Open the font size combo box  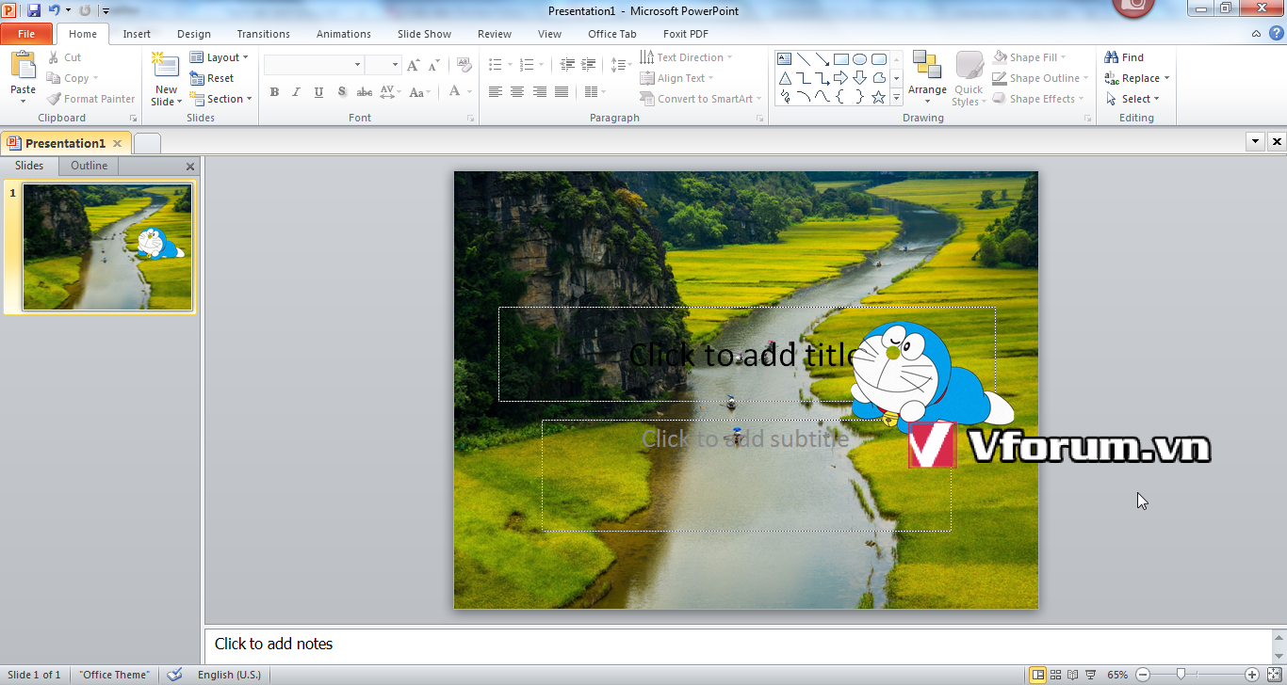pyautogui.click(x=383, y=65)
